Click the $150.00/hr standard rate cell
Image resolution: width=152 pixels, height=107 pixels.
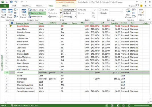(x=95, y=60)
